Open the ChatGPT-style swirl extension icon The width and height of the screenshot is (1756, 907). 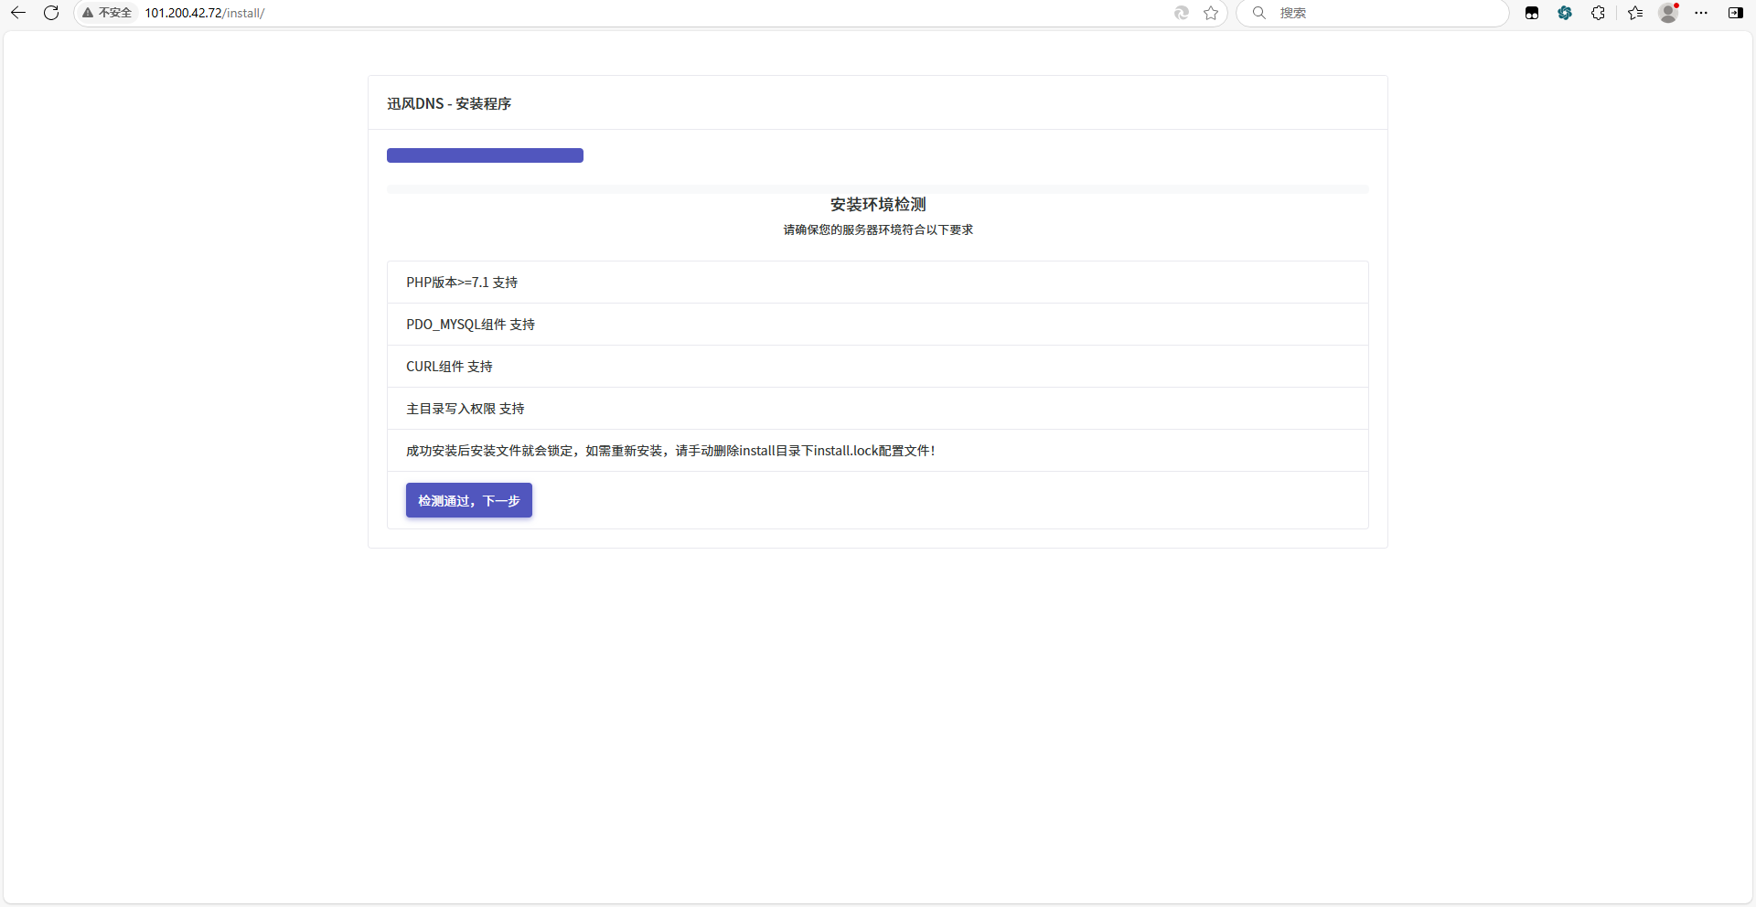click(x=1565, y=13)
